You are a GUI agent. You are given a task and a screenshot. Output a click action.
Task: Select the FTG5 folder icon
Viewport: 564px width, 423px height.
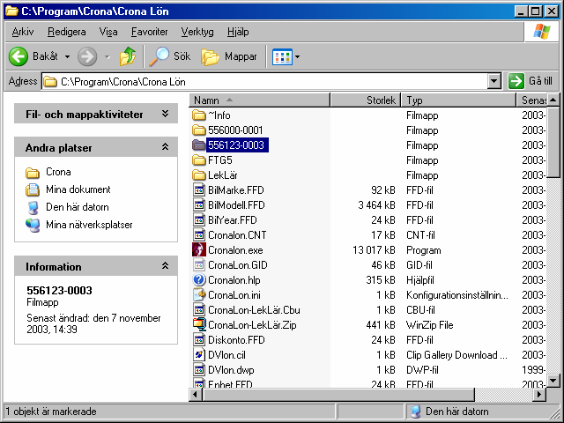click(x=199, y=160)
